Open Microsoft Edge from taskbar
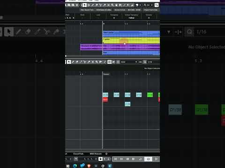The width and height of the screenshot is (225, 168). (x=75, y=166)
